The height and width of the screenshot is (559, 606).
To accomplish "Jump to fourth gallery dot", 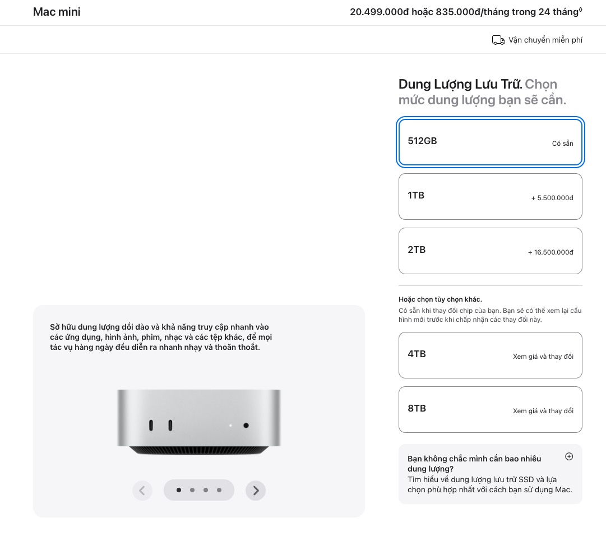I will click(x=219, y=490).
